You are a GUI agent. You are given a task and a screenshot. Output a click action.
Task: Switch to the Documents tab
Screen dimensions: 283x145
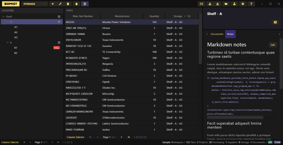pos(217,34)
